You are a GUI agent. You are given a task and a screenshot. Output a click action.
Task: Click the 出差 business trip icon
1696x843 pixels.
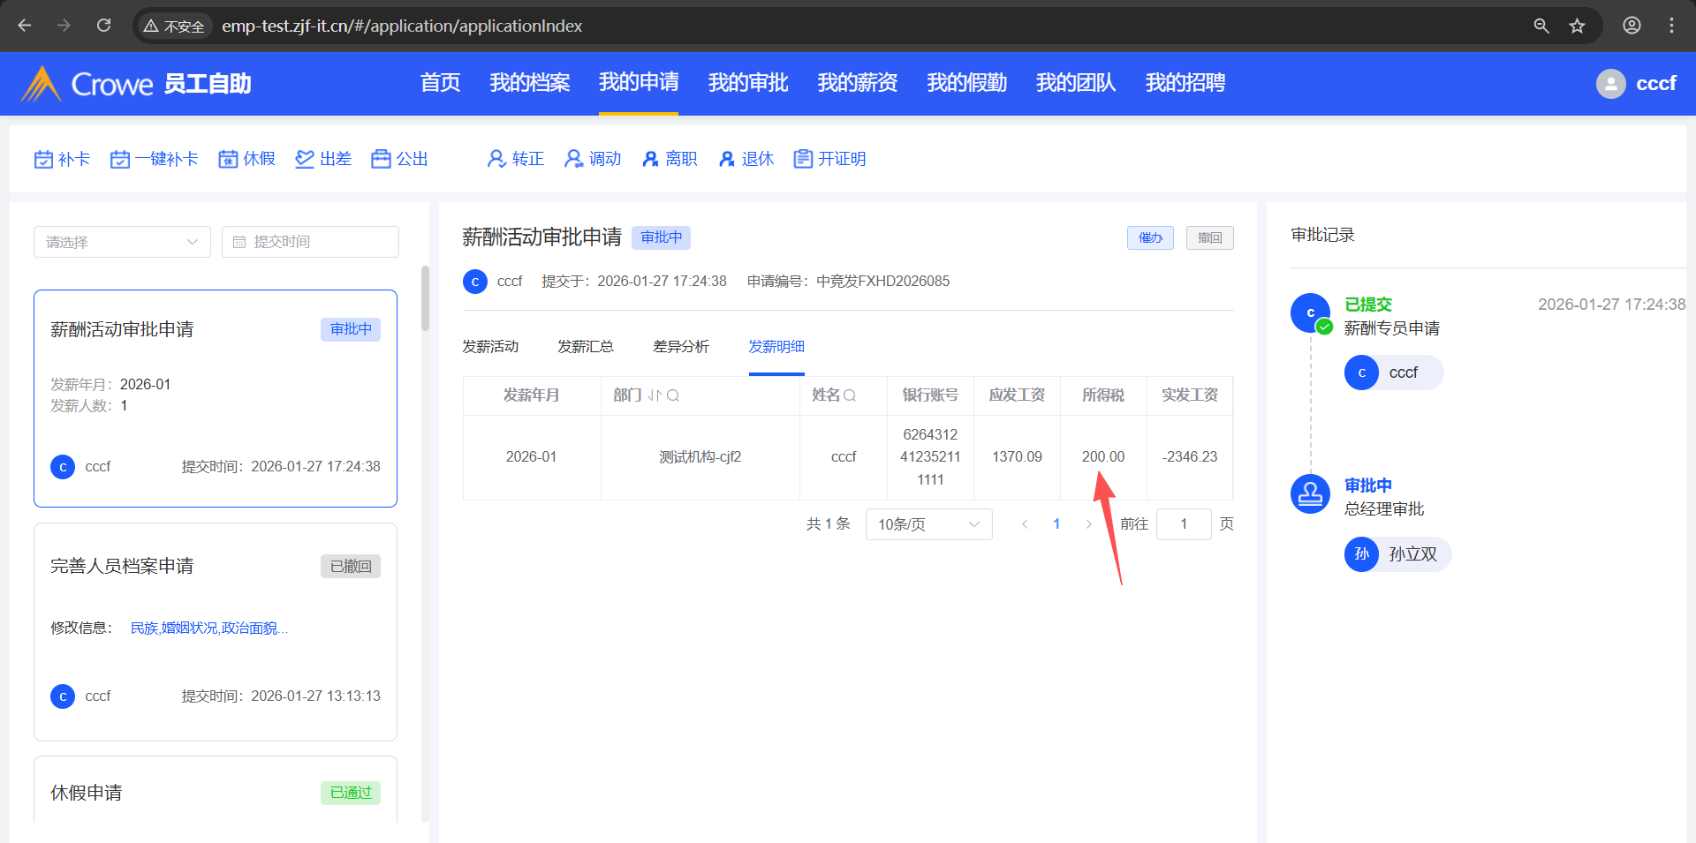click(x=305, y=159)
